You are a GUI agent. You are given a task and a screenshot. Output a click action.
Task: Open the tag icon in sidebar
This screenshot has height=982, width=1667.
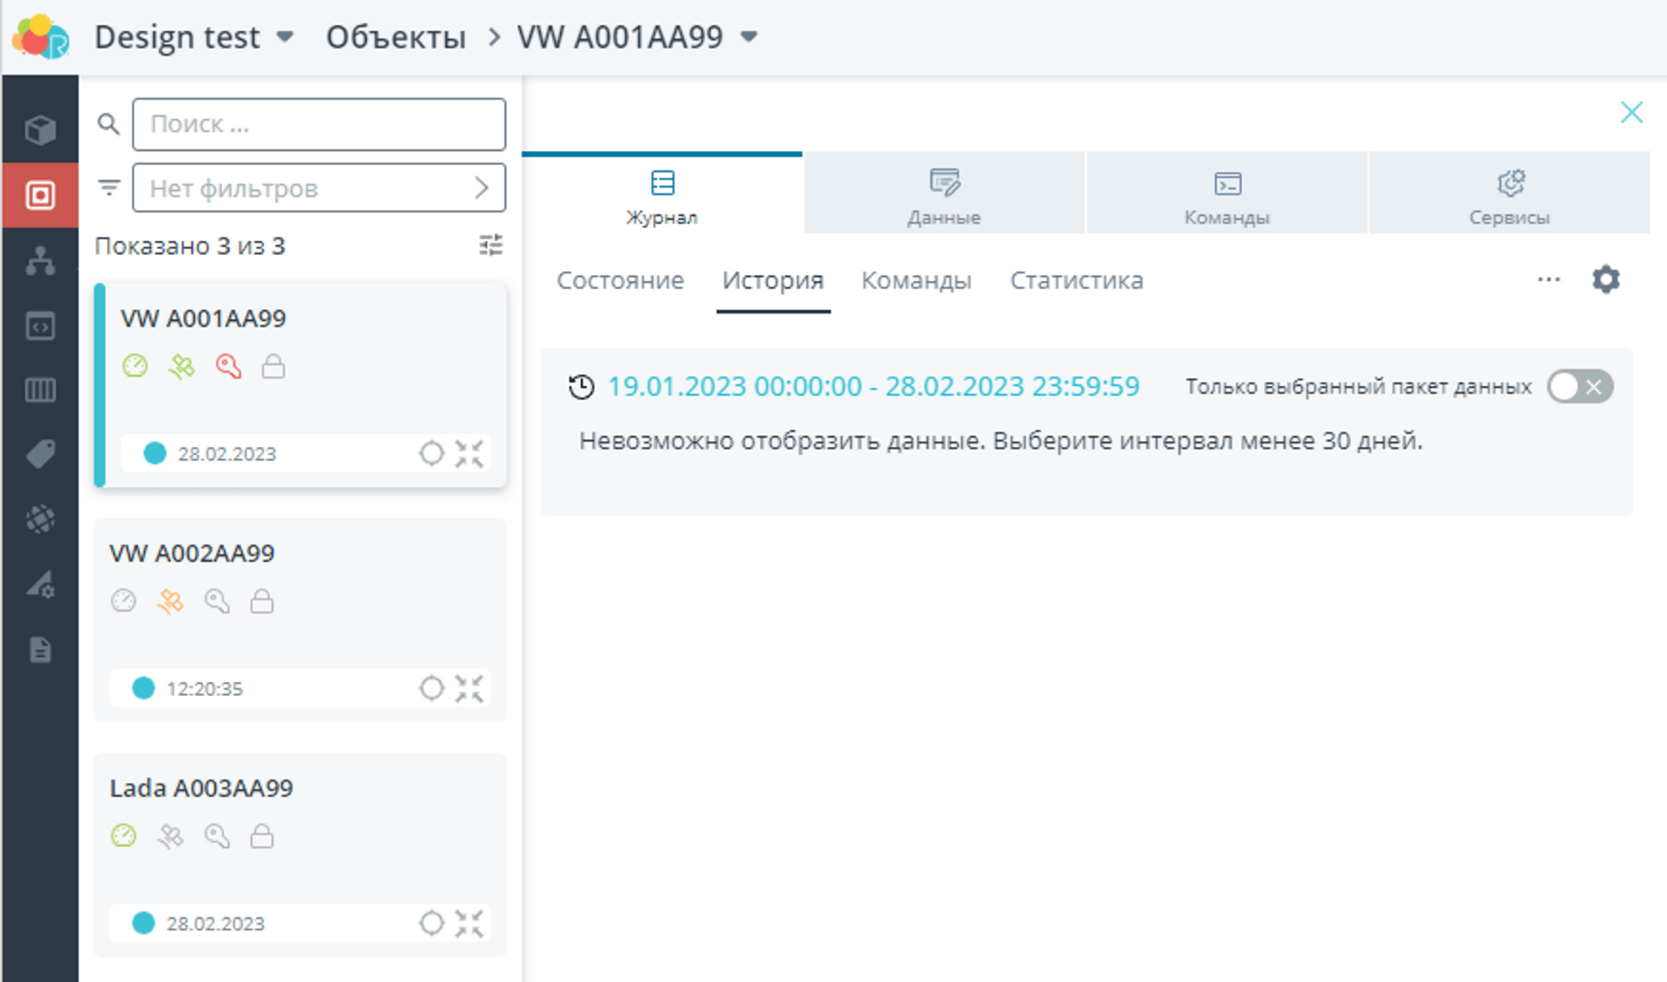pos(40,454)
